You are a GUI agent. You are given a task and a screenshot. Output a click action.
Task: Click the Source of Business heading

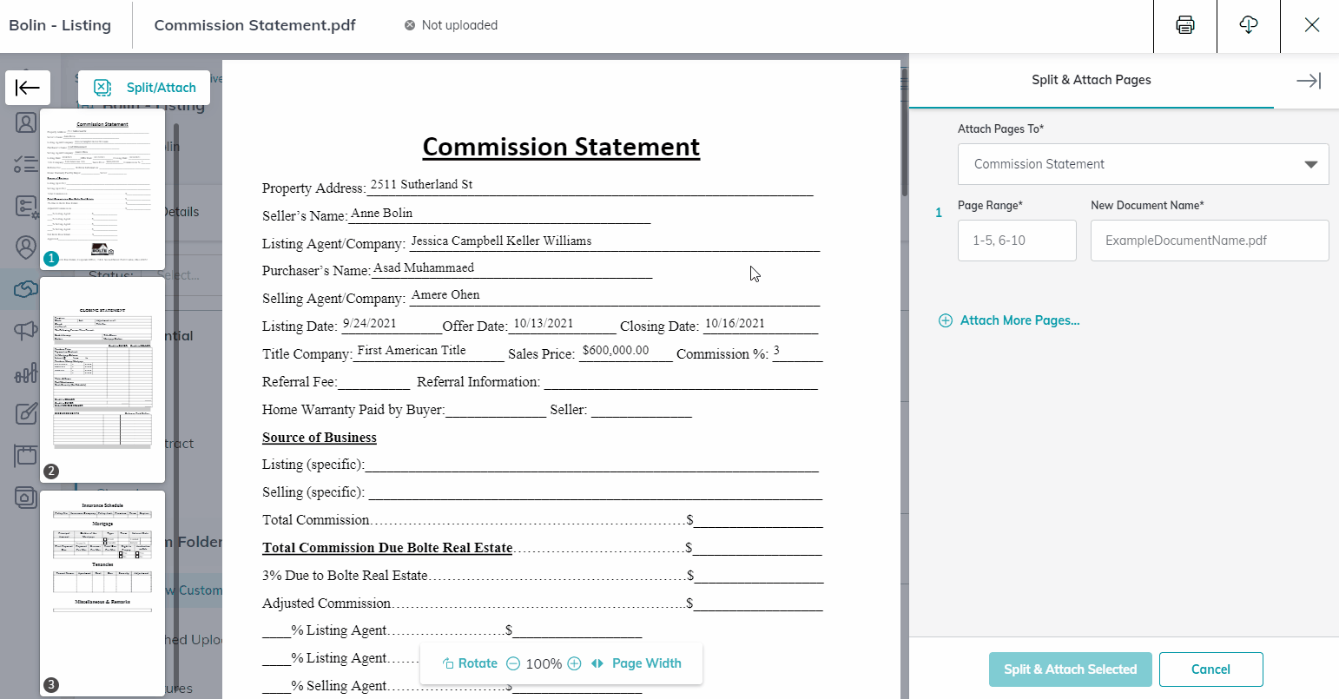tap(320, 438)
